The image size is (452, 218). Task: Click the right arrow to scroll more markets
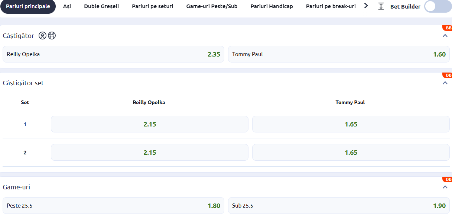(x=366, y=6)
